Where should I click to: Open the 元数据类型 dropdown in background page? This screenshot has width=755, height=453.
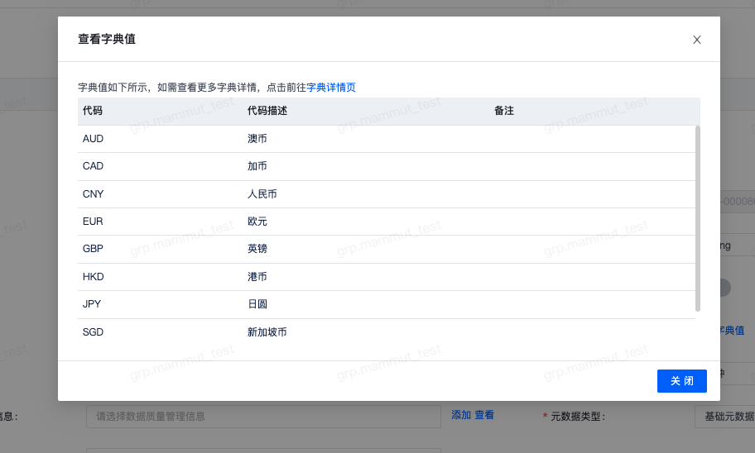tap(724, 417)
